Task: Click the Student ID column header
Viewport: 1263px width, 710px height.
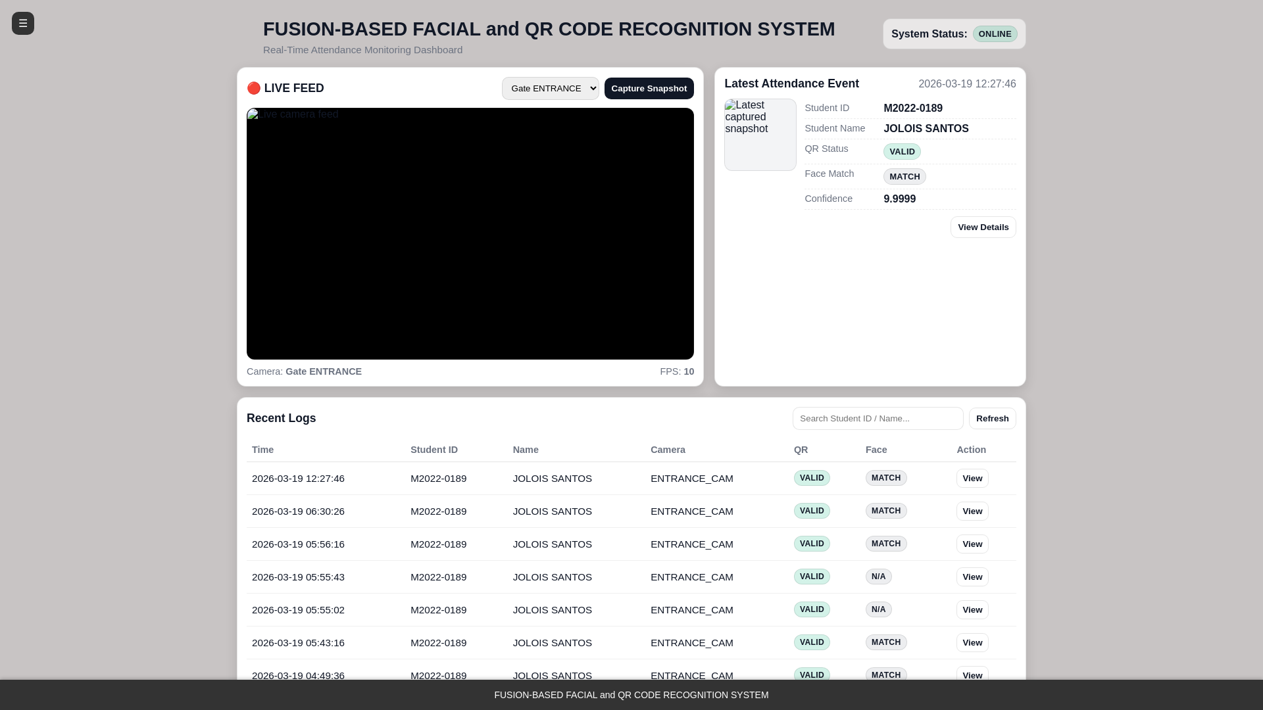Action: point(433,450)
